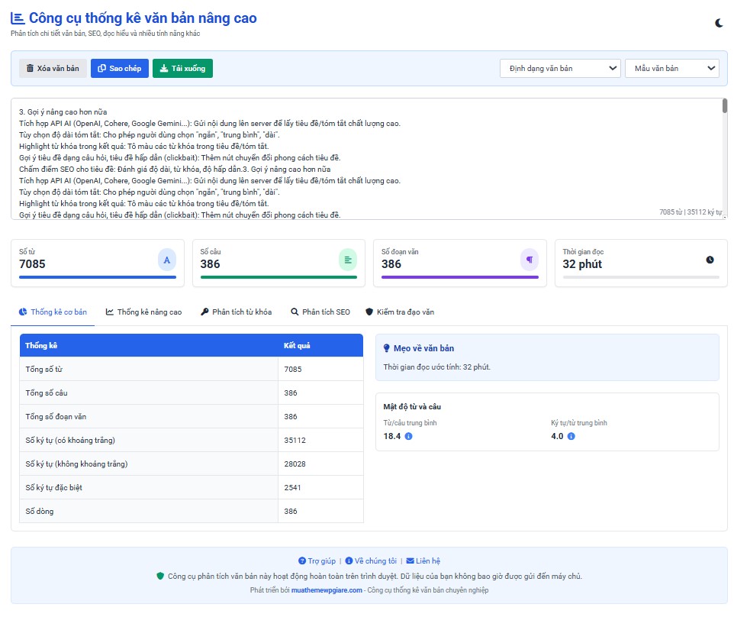
Task: Open Trợ giúp link
Action: tap(317, 561)
